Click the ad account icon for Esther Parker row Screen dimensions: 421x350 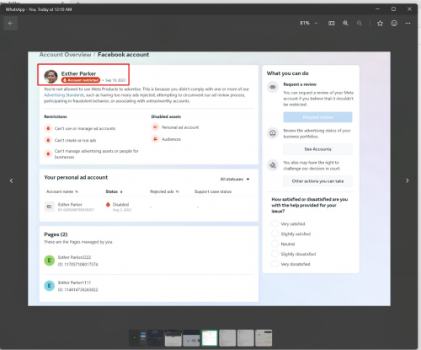tap(50, 207)
